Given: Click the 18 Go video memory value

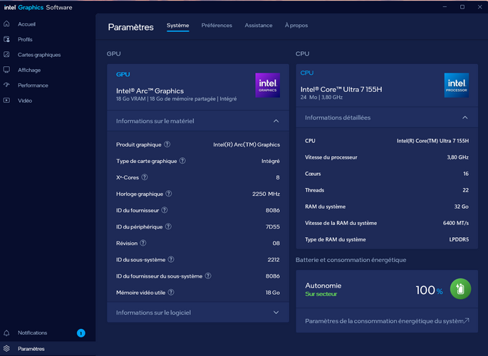Looking at the screenshot, I should pos(272,292).
